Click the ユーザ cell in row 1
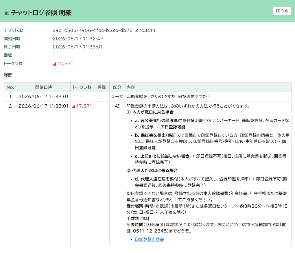 117,97
